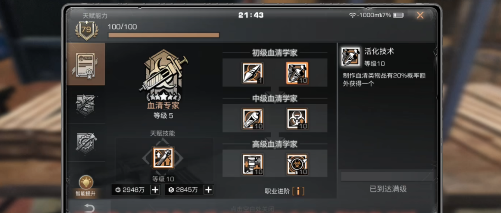The image size is (501, 213).
Task: Choose the biohazard skill in 中级血清学家
Action: tap(297, 119)
